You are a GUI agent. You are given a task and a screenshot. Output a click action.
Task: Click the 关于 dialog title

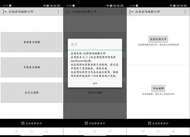point(74,44)
